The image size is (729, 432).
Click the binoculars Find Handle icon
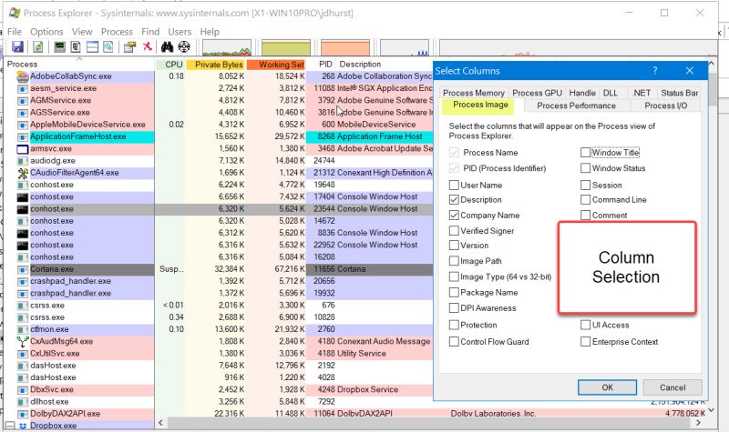tap(167, 47)
